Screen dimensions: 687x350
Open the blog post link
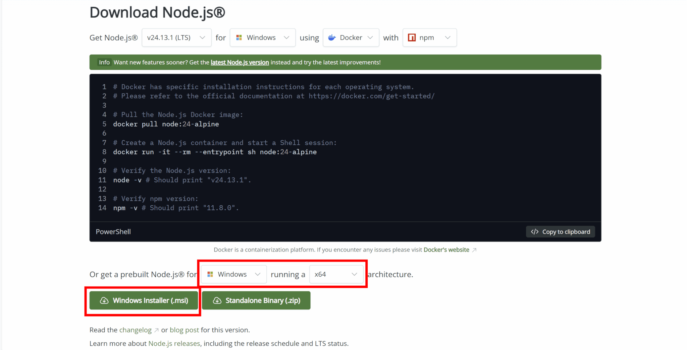pyautogui.click(x=184, y=330)
